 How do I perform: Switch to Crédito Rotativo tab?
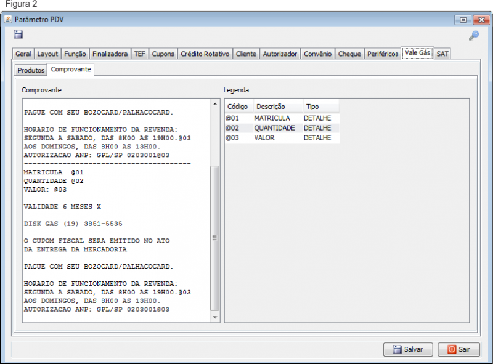pos(205,54)
